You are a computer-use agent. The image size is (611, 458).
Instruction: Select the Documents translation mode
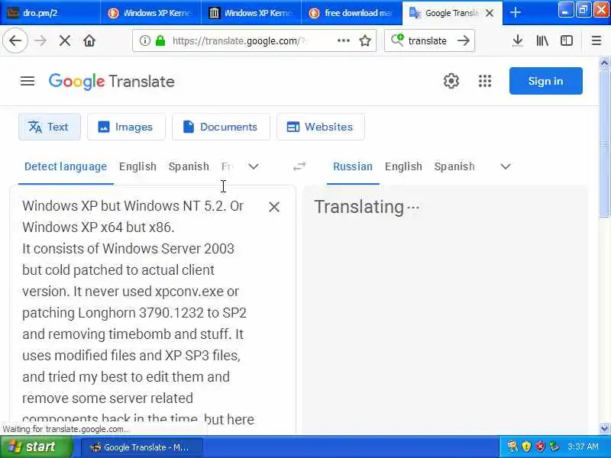221,127
